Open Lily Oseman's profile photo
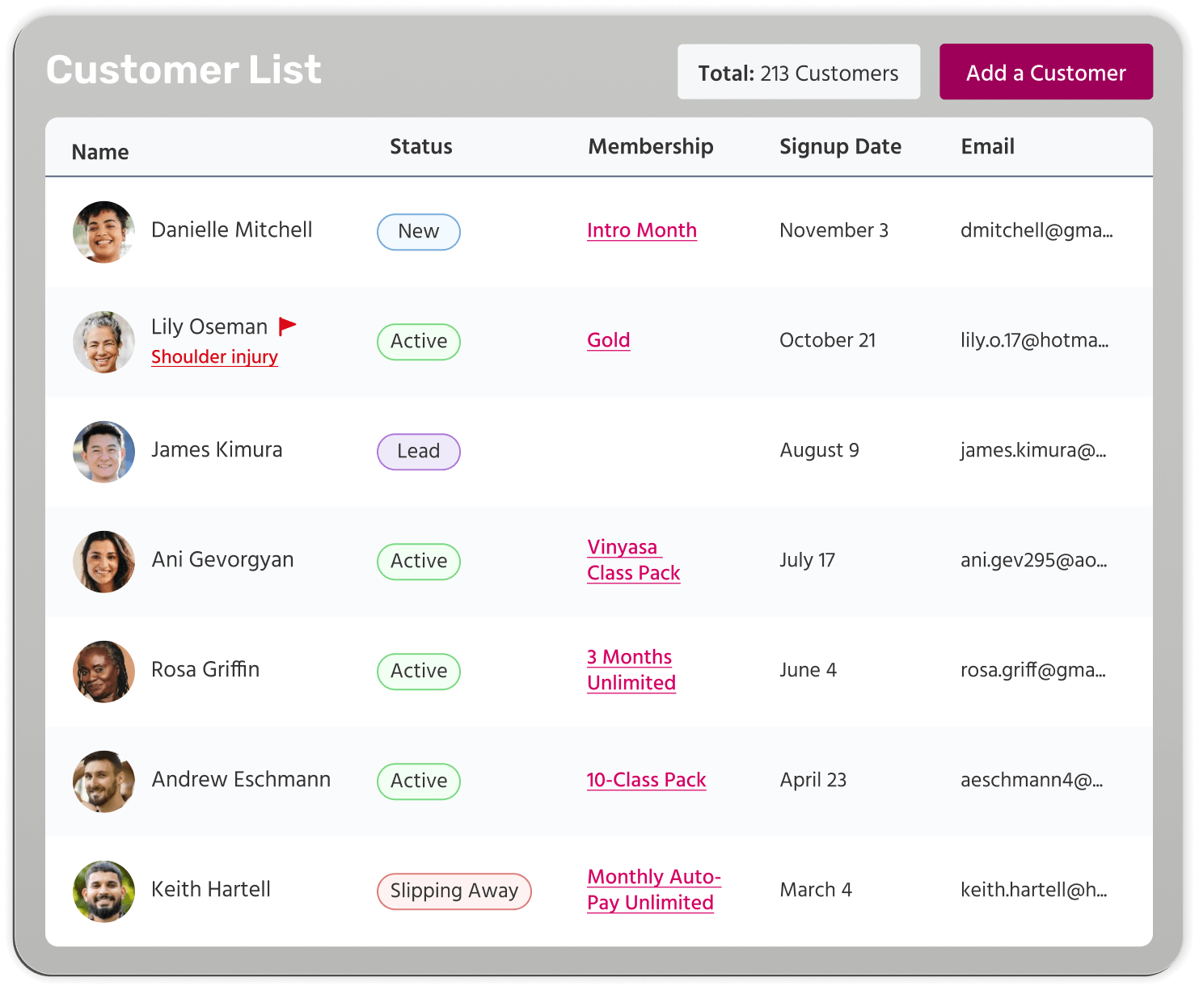The image size is (1199, 990). (x=103, y=342)
